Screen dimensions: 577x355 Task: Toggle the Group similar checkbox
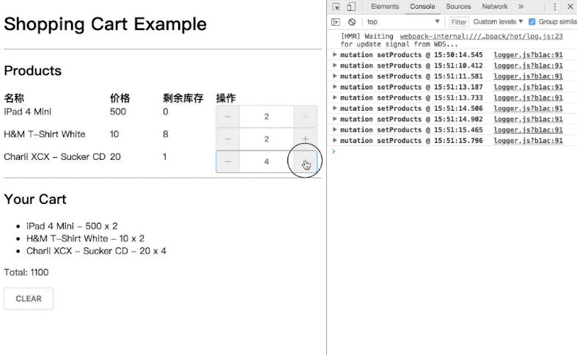(x=532, y=22)
